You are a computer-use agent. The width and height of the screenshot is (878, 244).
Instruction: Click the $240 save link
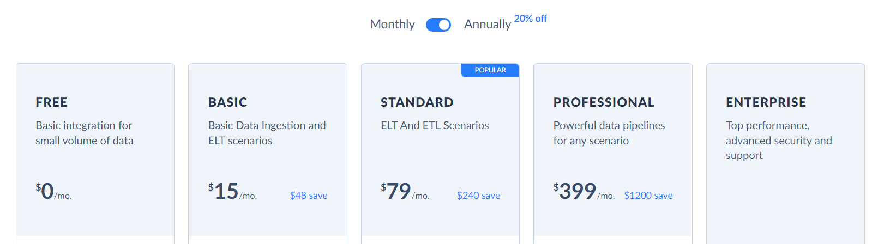pyautogui.click(x=478, y=196)
